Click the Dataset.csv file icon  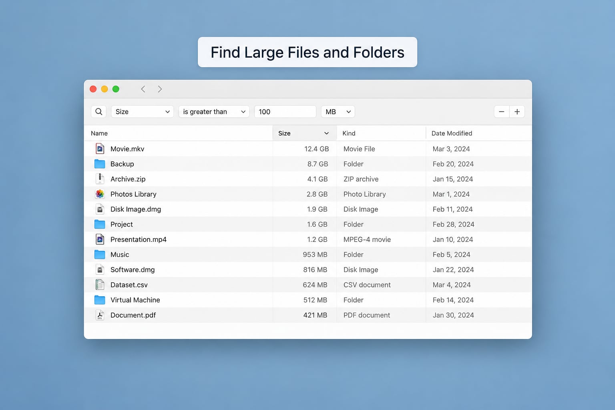(100, 285)
